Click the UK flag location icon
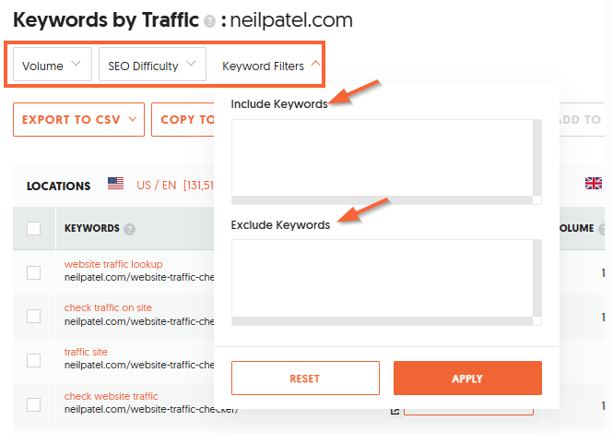 (593, 184)
